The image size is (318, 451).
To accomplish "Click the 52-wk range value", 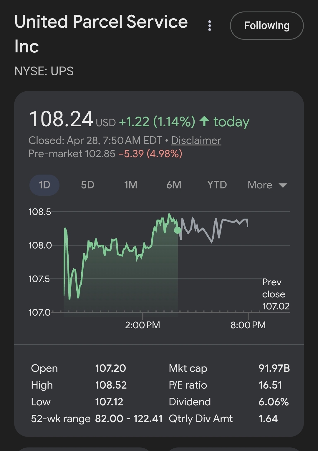I will click(129, 419).
